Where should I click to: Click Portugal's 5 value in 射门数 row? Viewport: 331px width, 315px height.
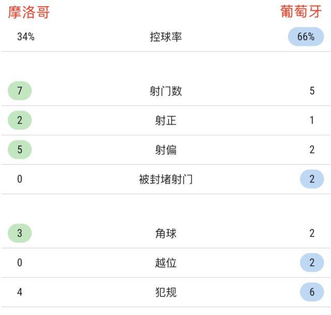pyautogui.click(x=312, y=91)
